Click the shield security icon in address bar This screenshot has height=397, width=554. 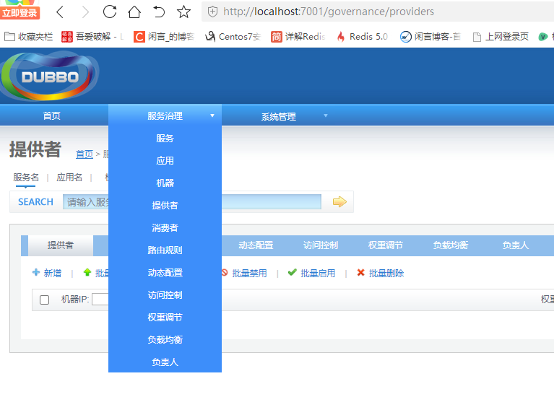pyautogui.click(x=212, y=12)
